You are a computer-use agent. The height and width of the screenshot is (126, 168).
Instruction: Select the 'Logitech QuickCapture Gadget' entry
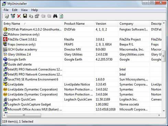click(29, 104)
